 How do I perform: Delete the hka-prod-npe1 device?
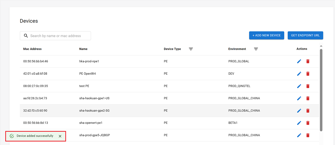[x=308, y=61]
